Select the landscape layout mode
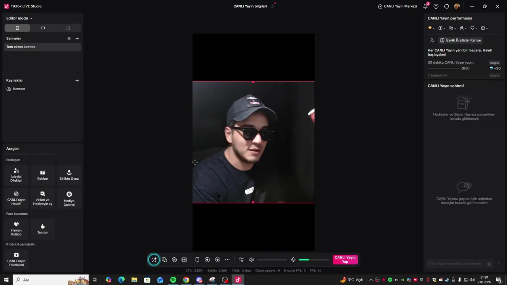The width and height of the screenshot is (507, 285). click(43, 28)
